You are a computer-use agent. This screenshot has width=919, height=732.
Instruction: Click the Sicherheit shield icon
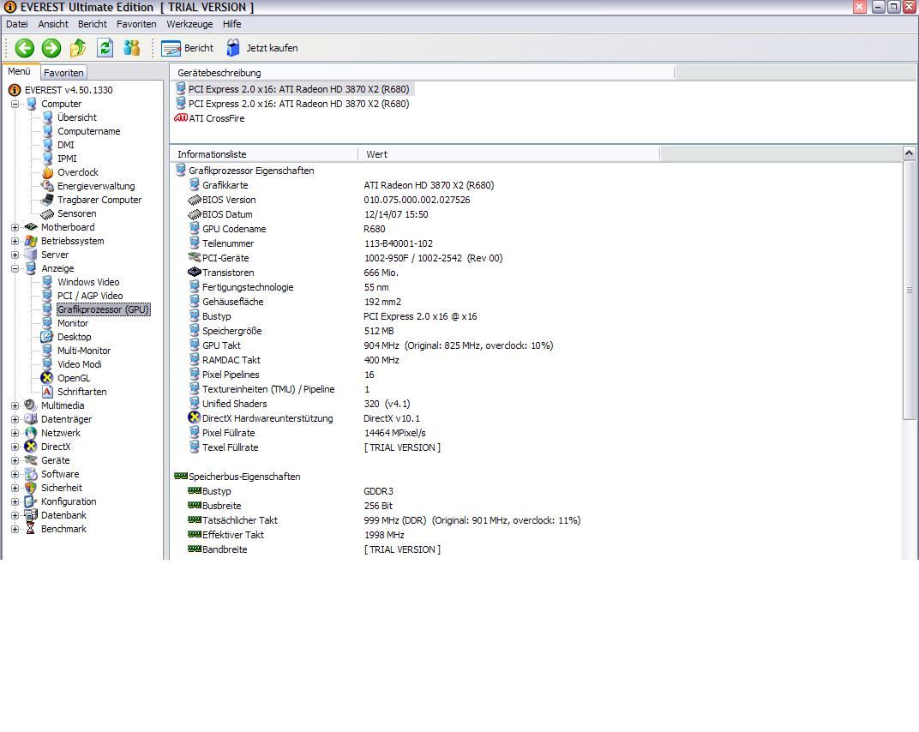31,488
